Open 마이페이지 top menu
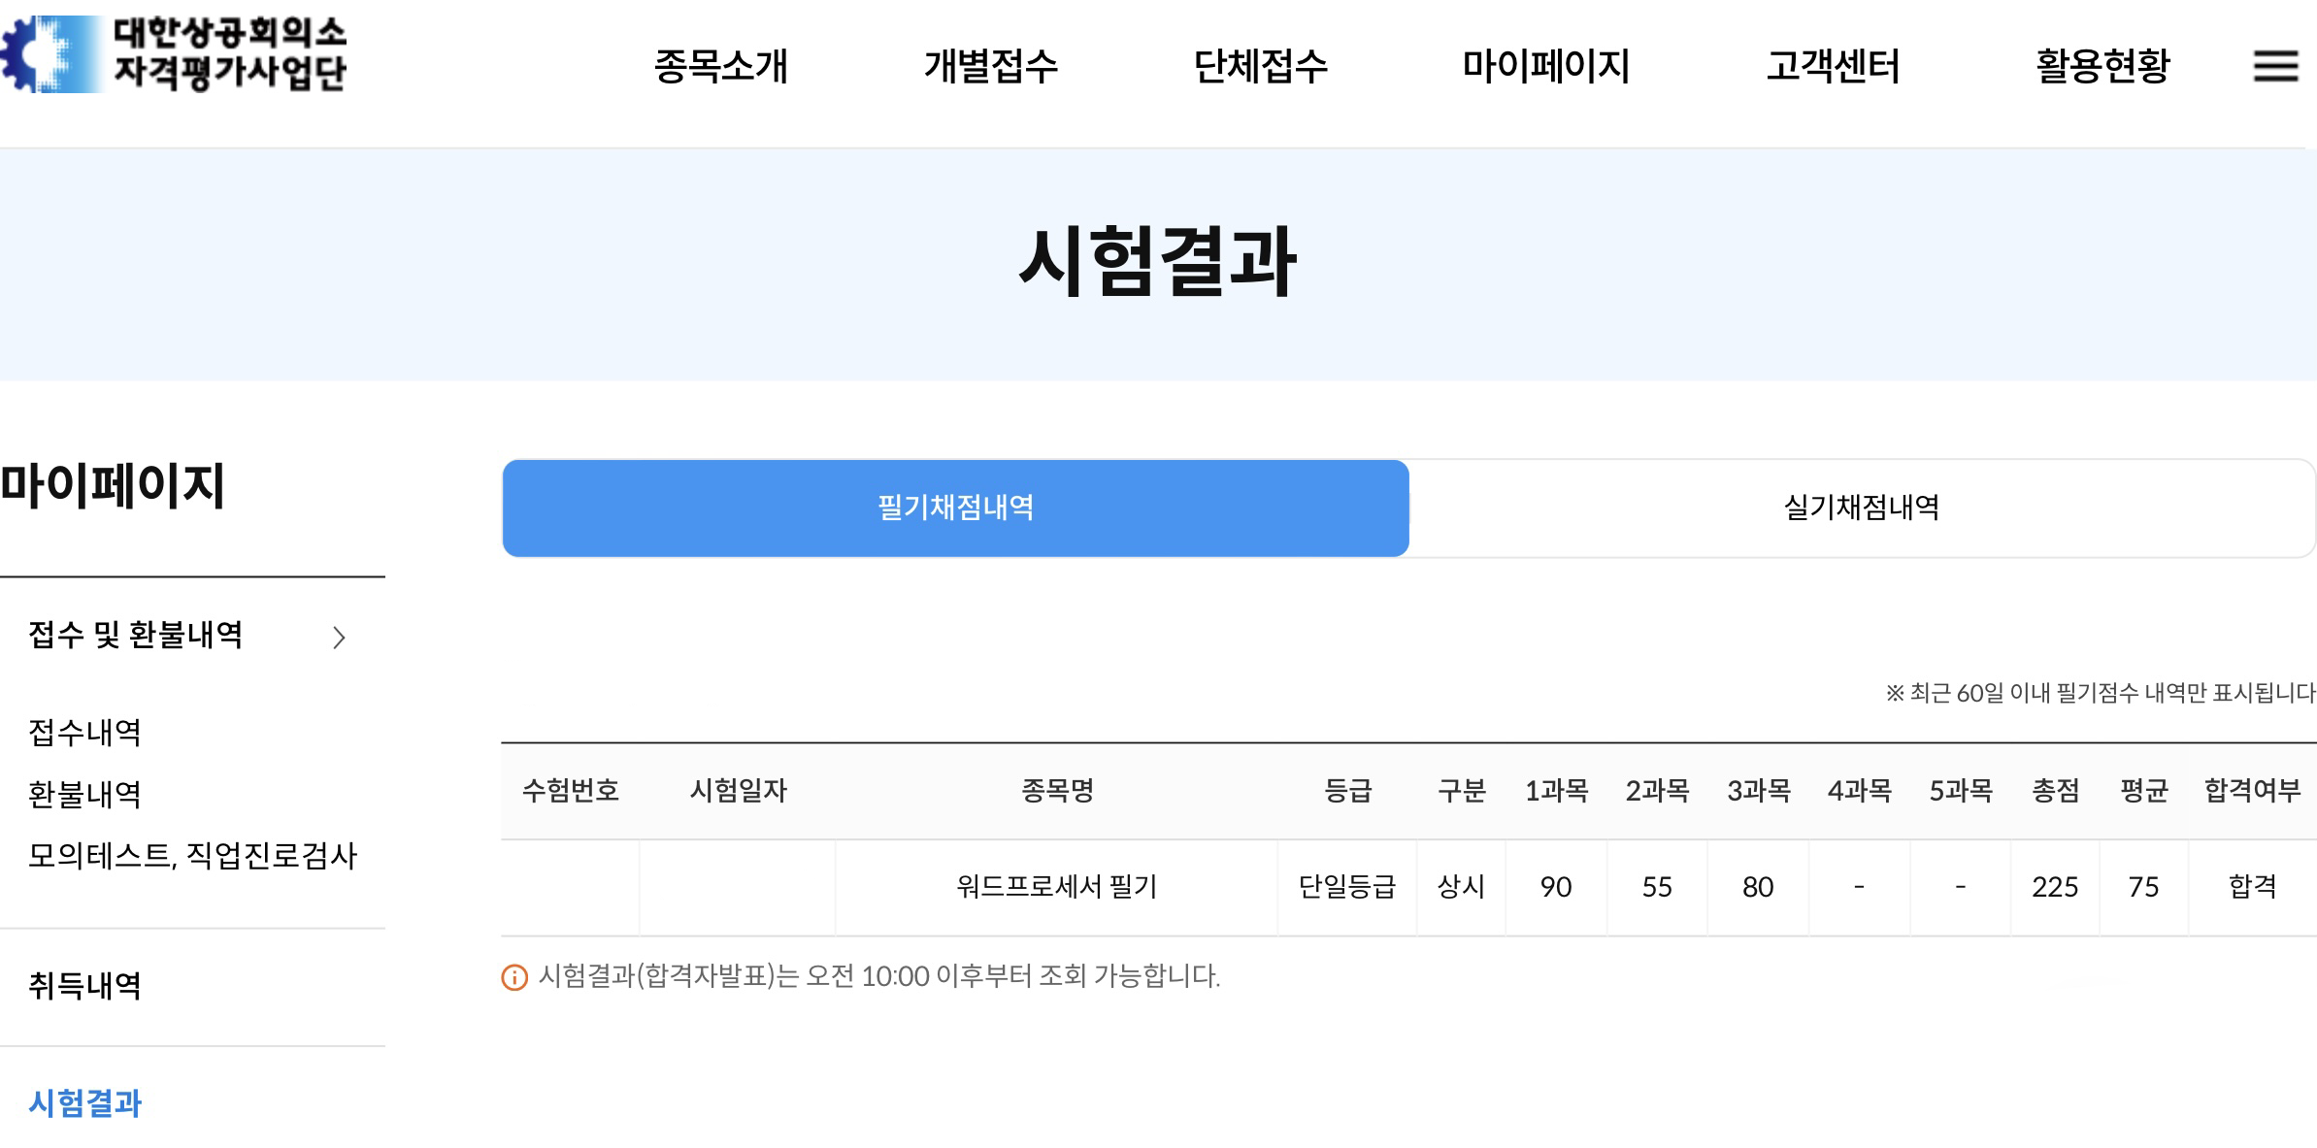The width and height of the screenshot is (2317, 1148). click(x=1545, y=66)
